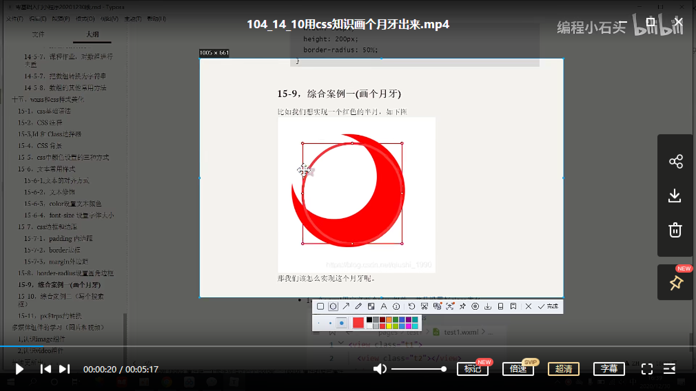The image size is (696, 391).
Task: Select the text annotation tool
Action: pos(383,306)
